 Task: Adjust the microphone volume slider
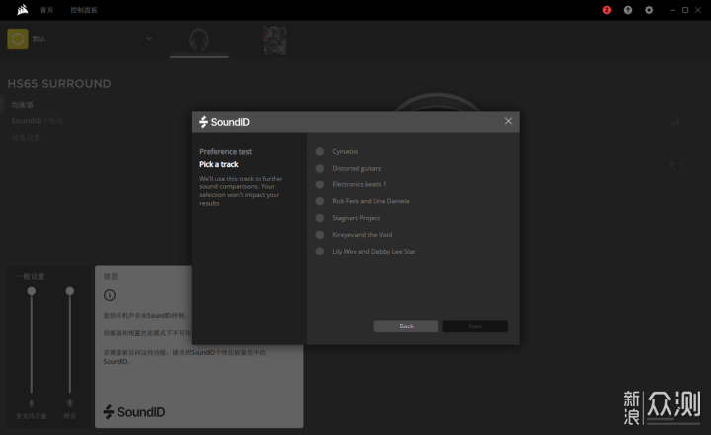pos(32,291)
